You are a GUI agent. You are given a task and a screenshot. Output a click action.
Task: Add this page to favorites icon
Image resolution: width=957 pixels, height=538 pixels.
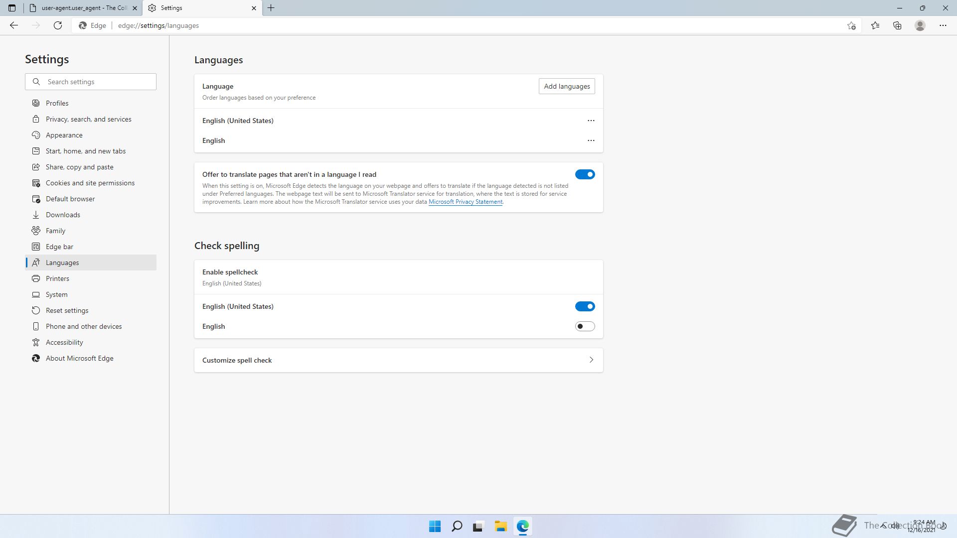(851, 25)
